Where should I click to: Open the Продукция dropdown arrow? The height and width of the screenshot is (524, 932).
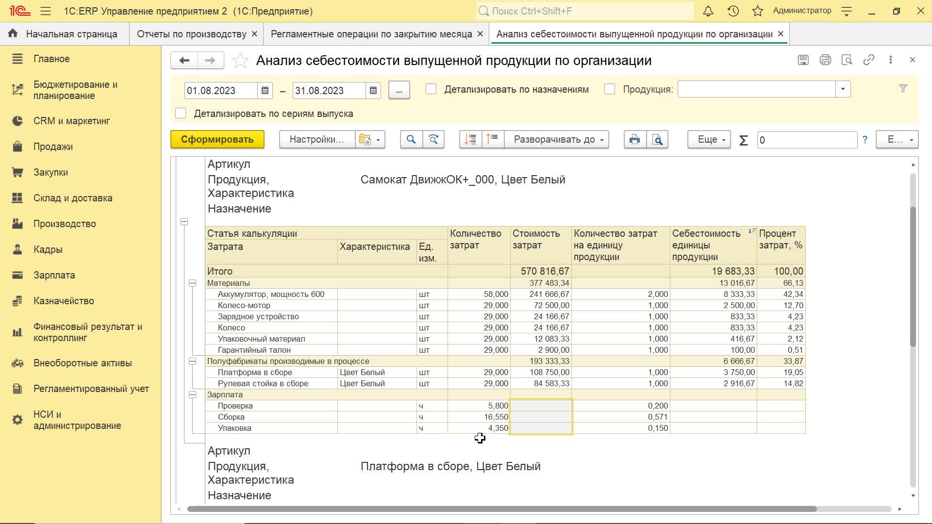(x=843, y=89)
